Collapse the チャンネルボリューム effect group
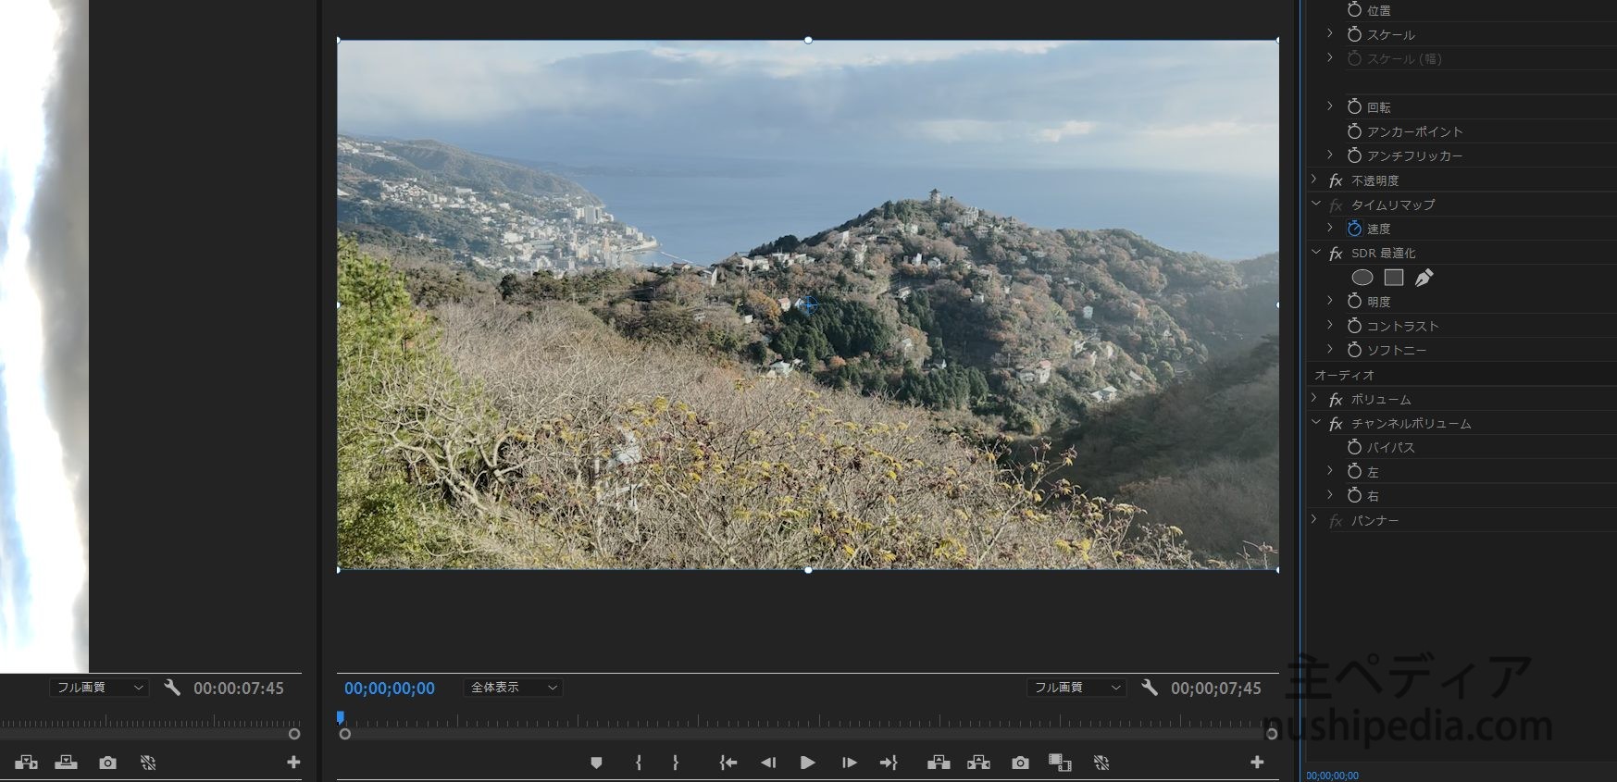The height and width of the screenshot is (782, 1617). (1315, 423)
